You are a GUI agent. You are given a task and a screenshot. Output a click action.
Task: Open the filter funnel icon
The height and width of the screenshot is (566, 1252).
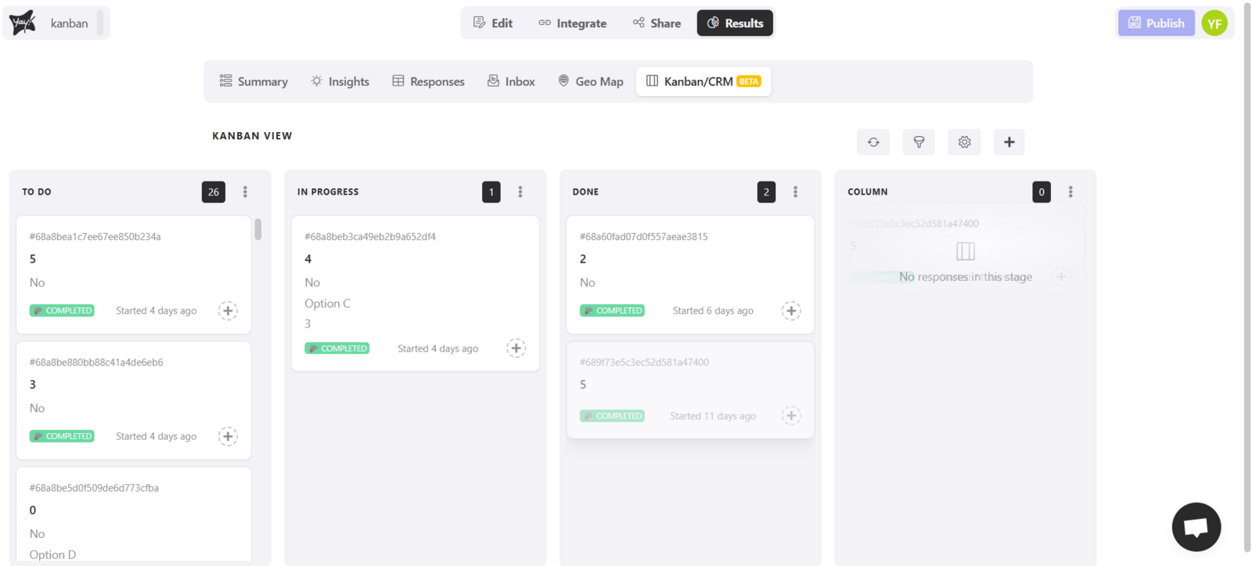(919, 142)
